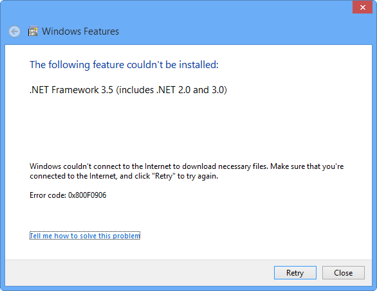Click the Close button in footer

344,273
